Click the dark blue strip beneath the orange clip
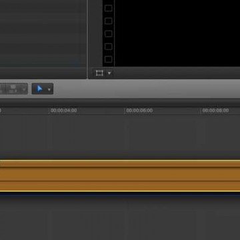Screen dimensions: 240x240 point(120,194)
